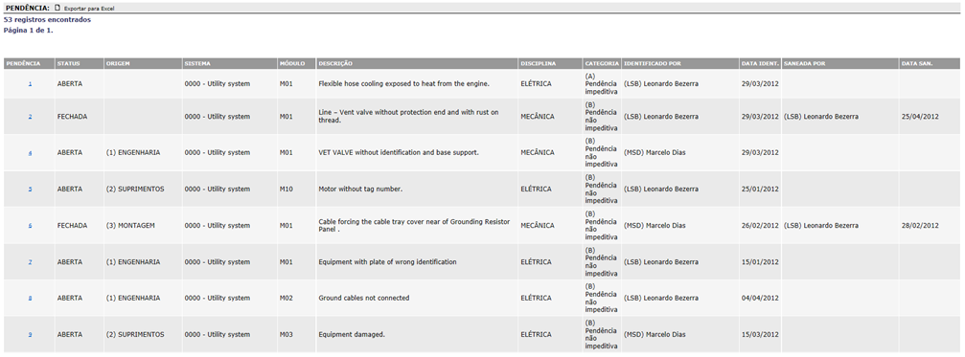Open pendência number 6 link
The width and height of the screenshot is (965, 357).
[x=30, y=226]
